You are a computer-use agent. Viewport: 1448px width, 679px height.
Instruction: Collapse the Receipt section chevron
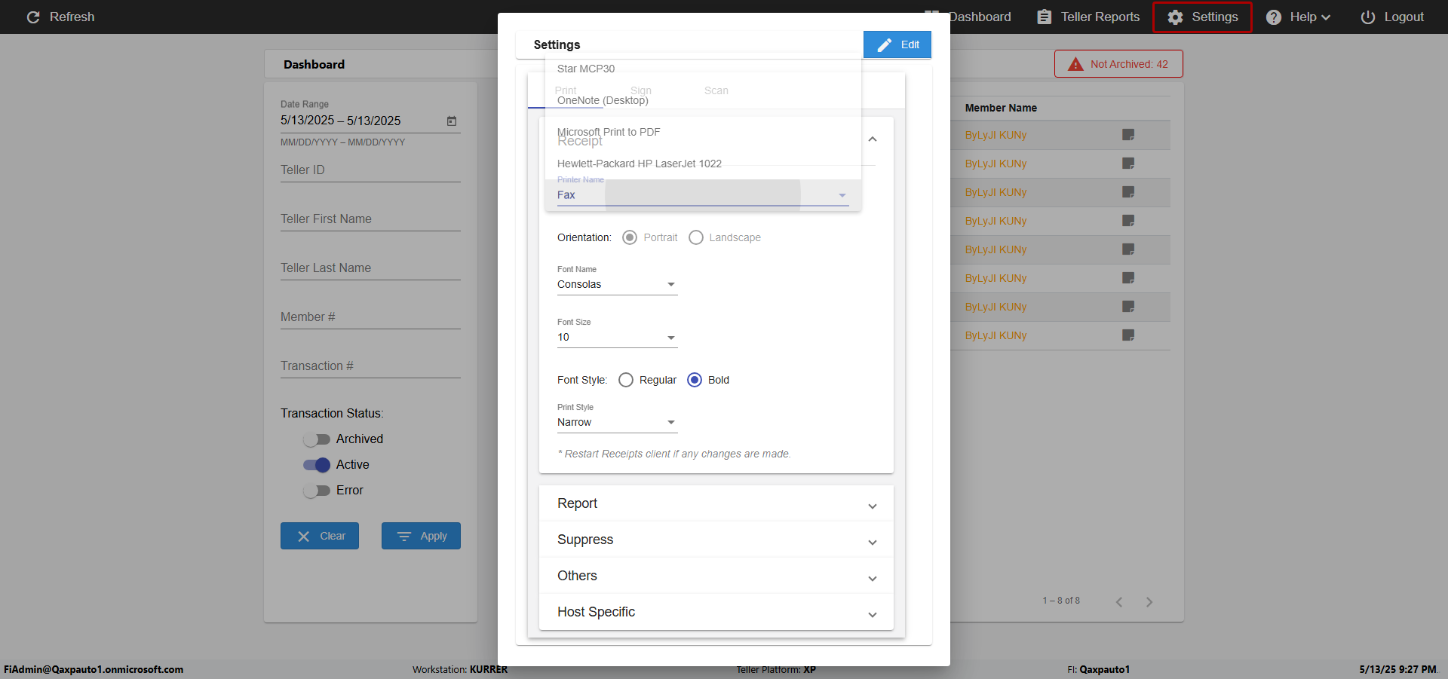873,139
